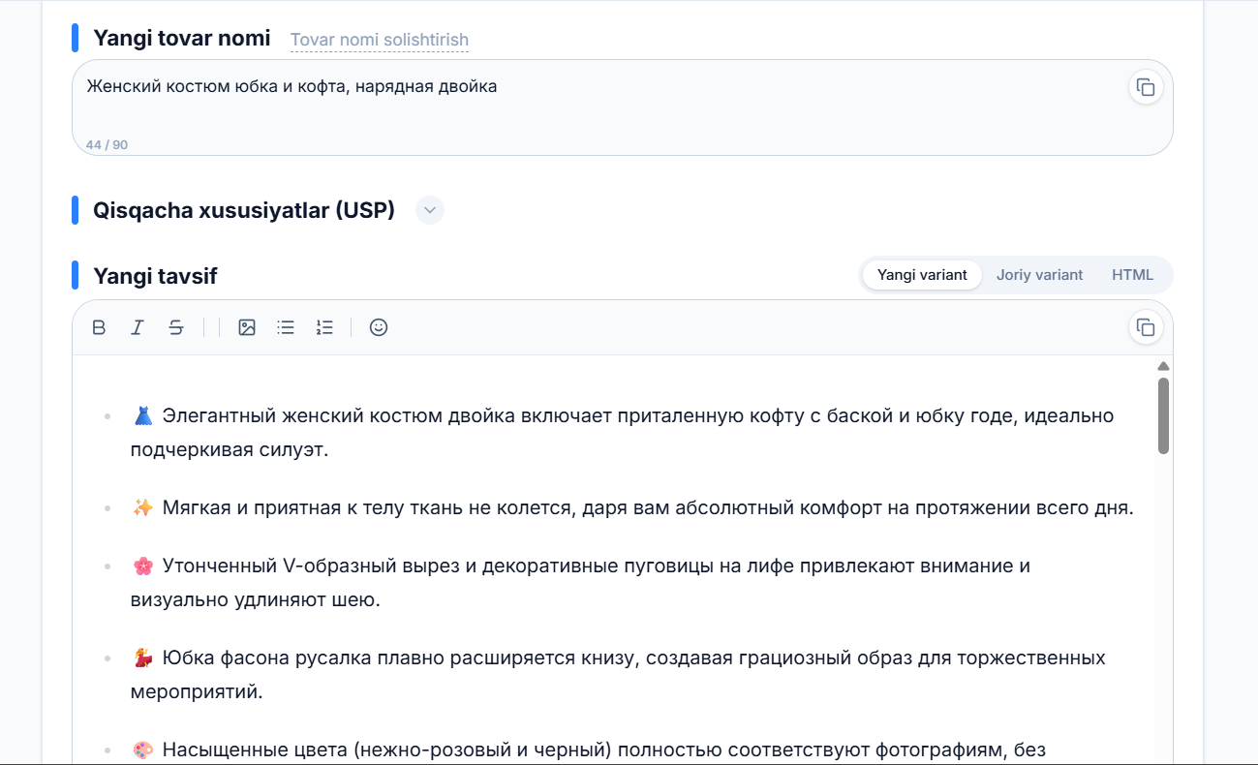Click into the product name text field
Image resolution: width=1258 pixels, height=765 pixels.
coord(622,107)
